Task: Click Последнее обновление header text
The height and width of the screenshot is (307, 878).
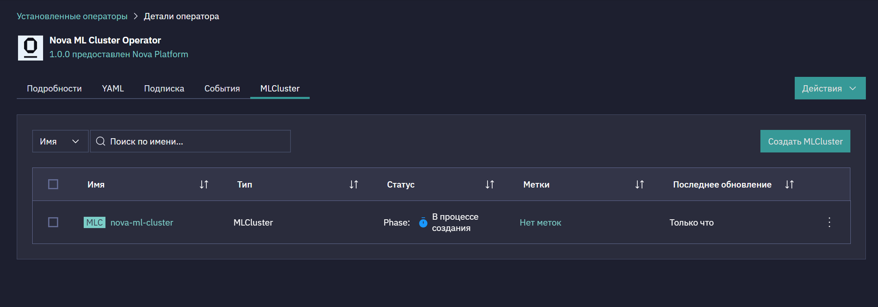Action: point(722,184)
